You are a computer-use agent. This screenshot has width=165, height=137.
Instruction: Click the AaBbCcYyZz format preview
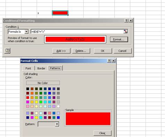tap(75, 39)
